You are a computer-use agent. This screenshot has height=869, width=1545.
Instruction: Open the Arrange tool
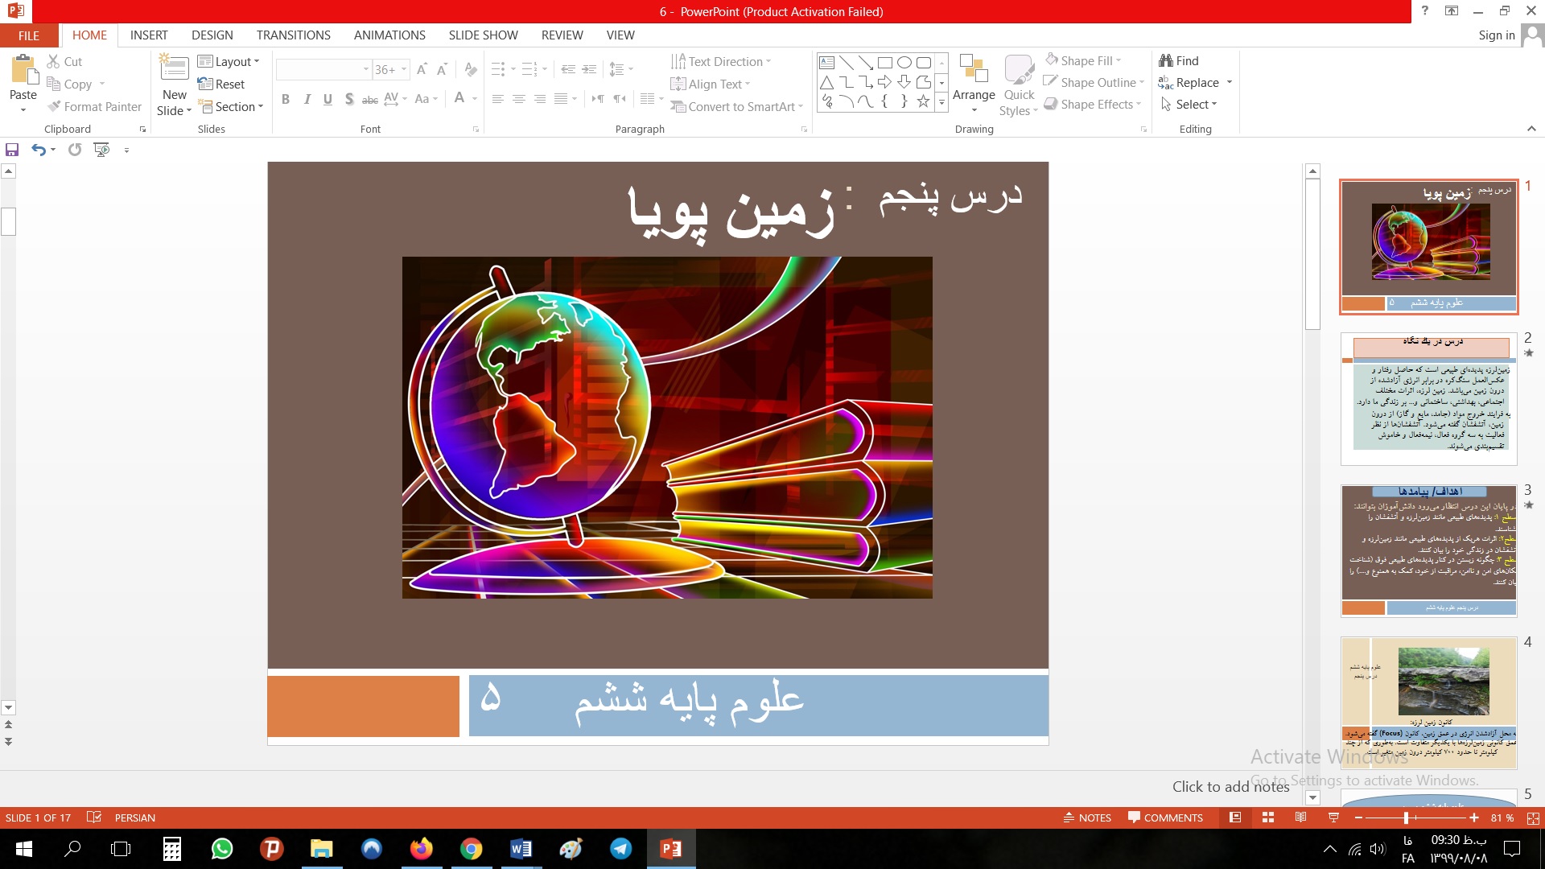(x=974, y=80)
